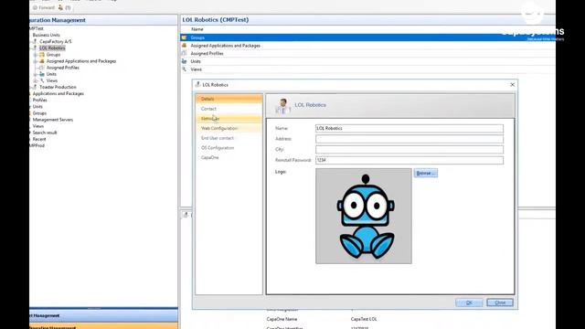Open the Details tab in dialog
Image resolution: width=585 pixels, height=329 pixels.
[229, 99]
